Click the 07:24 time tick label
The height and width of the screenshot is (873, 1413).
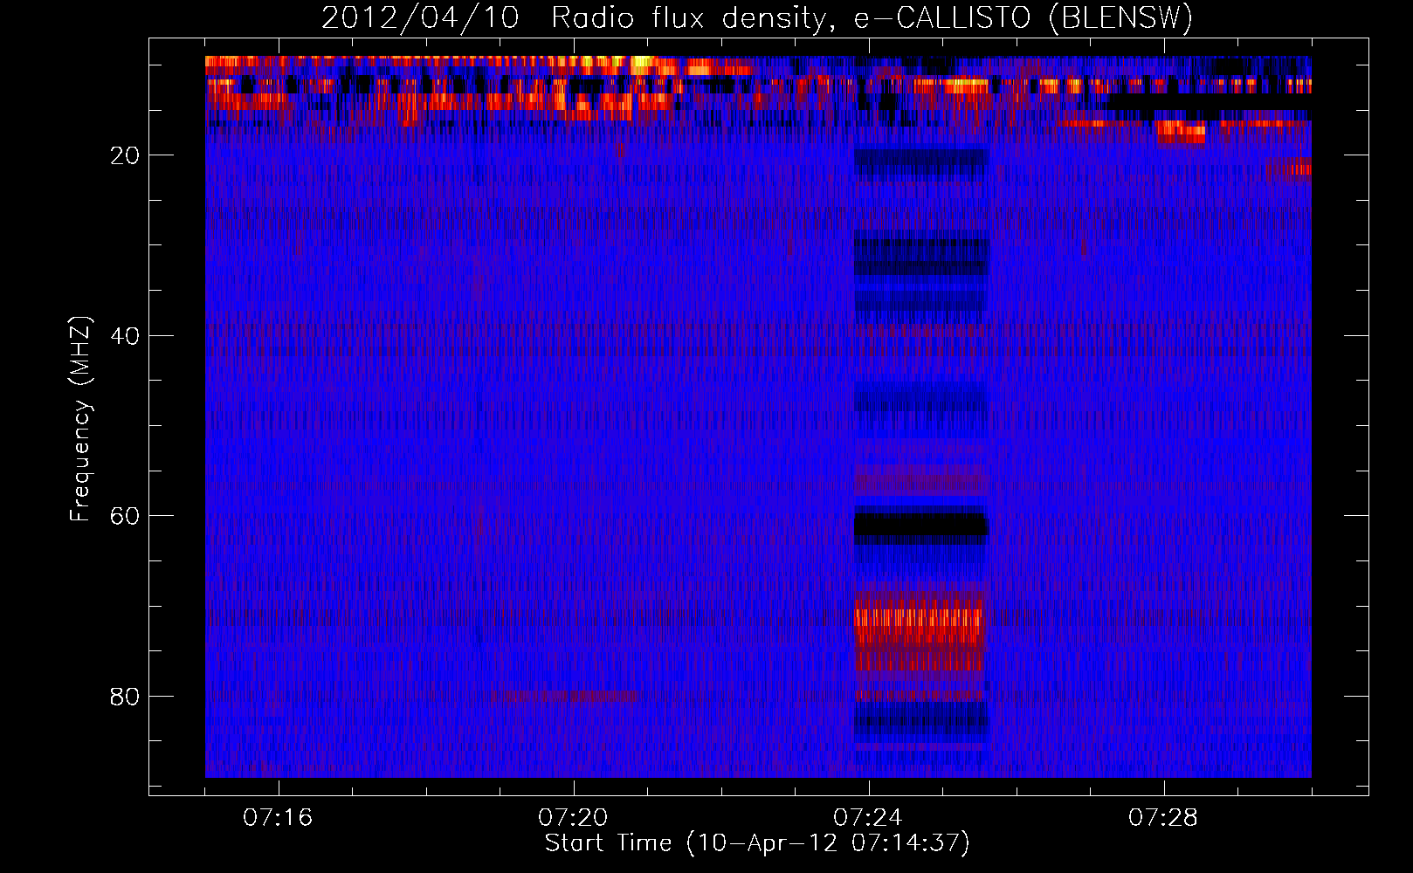point(868,818)
